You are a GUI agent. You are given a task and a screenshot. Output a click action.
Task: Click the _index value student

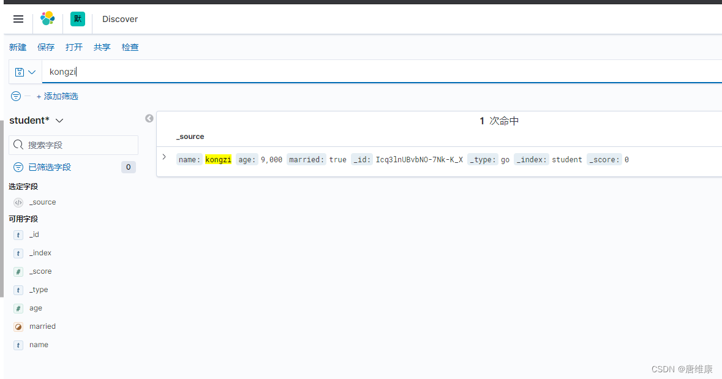coord(567,159)
